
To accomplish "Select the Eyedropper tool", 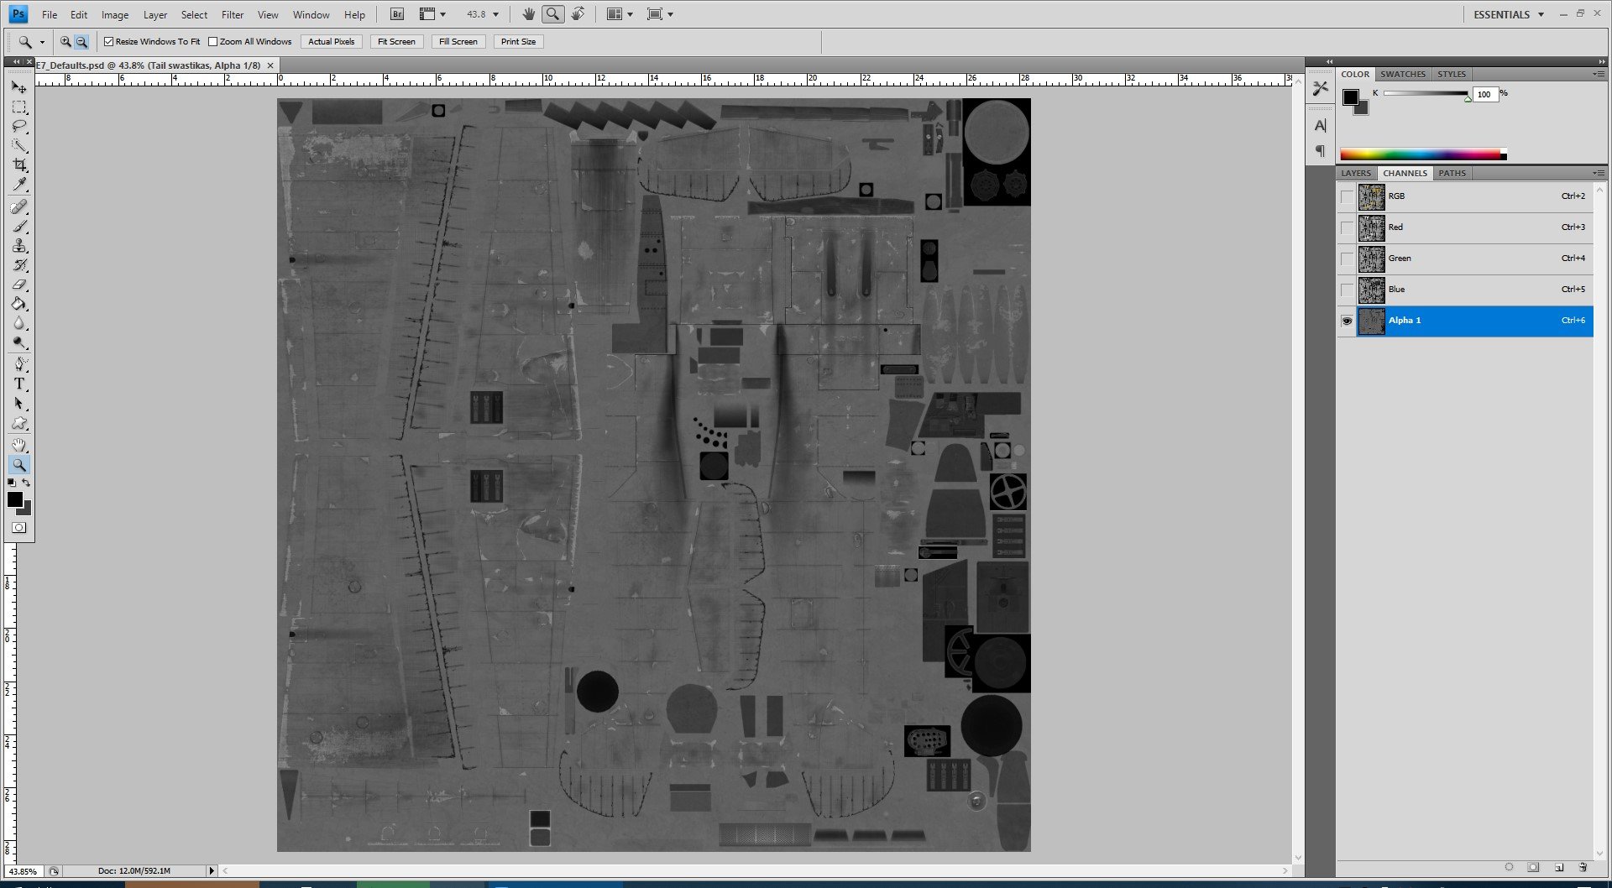I will (19, 185).
